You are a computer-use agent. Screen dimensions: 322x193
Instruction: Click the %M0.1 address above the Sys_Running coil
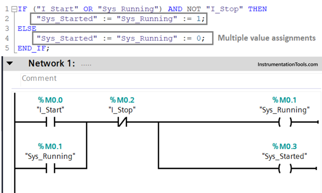[x=285, y=100]
